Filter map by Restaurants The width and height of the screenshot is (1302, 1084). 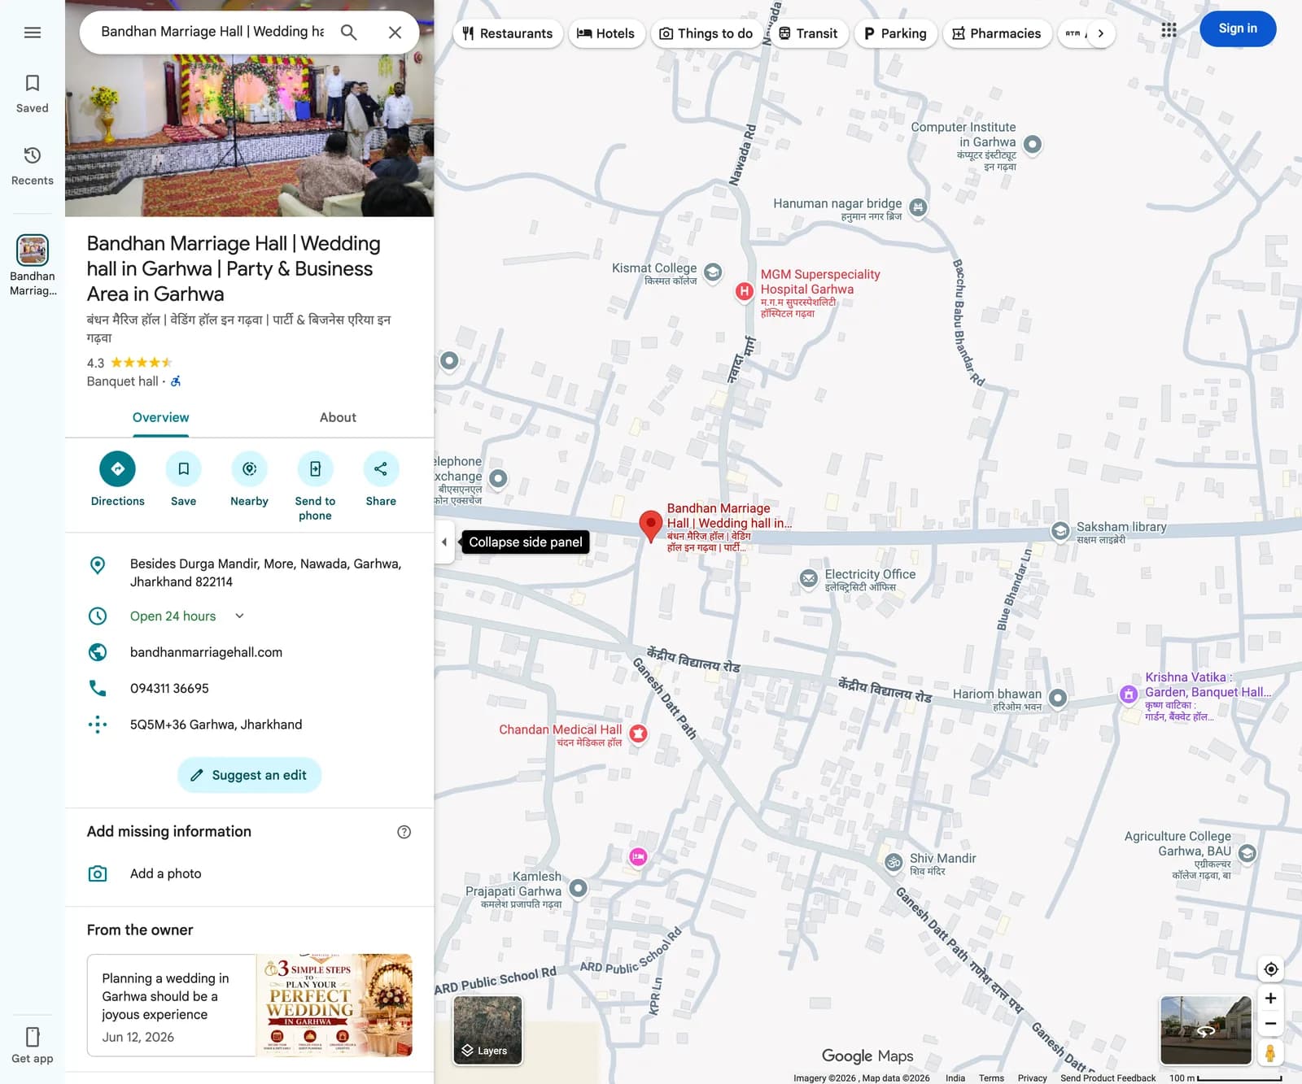click(x=508, y=33)
